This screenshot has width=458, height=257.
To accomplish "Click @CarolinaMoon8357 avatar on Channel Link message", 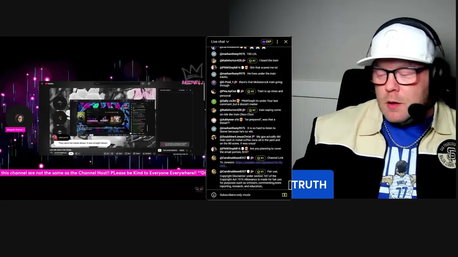I will point(214,158).
